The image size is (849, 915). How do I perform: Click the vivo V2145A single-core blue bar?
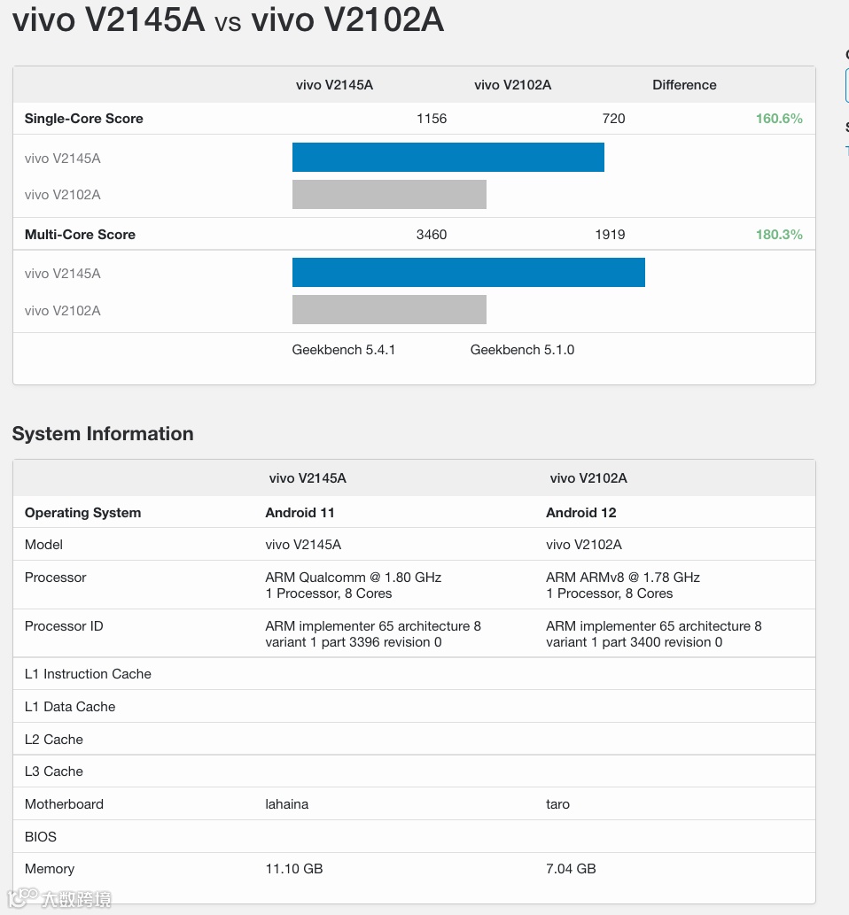(x=448, y=157)
